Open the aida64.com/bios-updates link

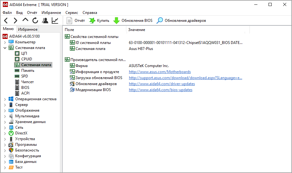(161, 90)
